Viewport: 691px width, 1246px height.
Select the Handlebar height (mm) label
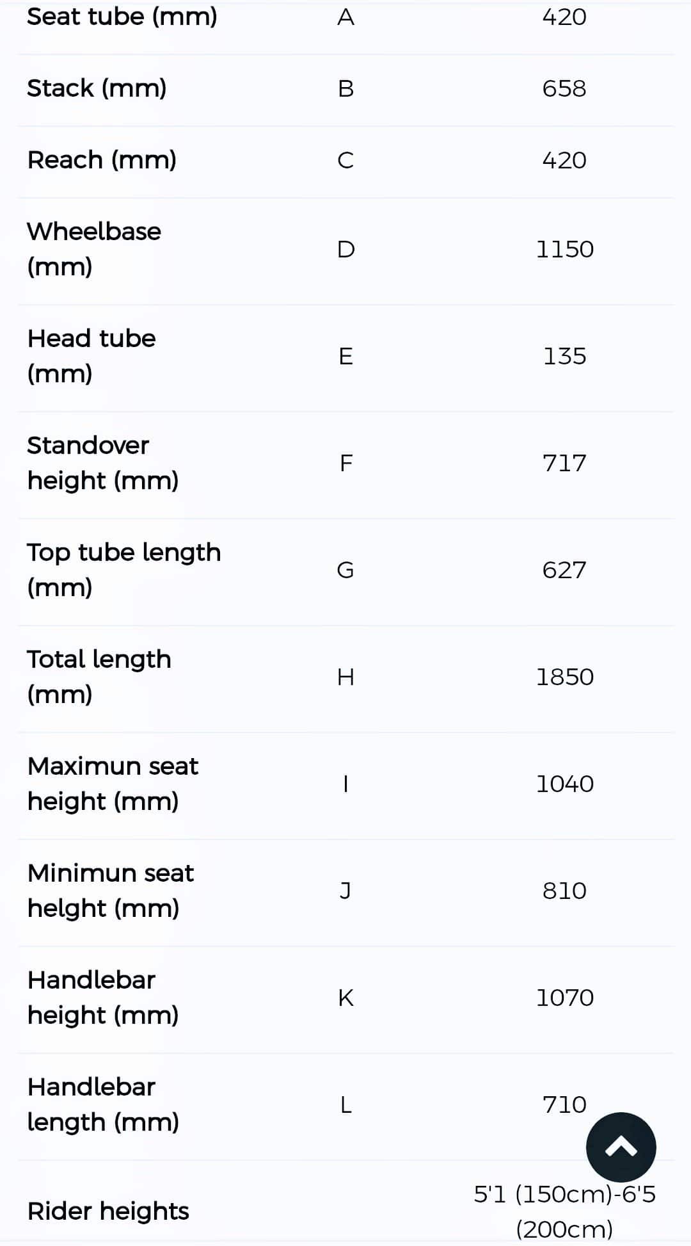(102, 997)
